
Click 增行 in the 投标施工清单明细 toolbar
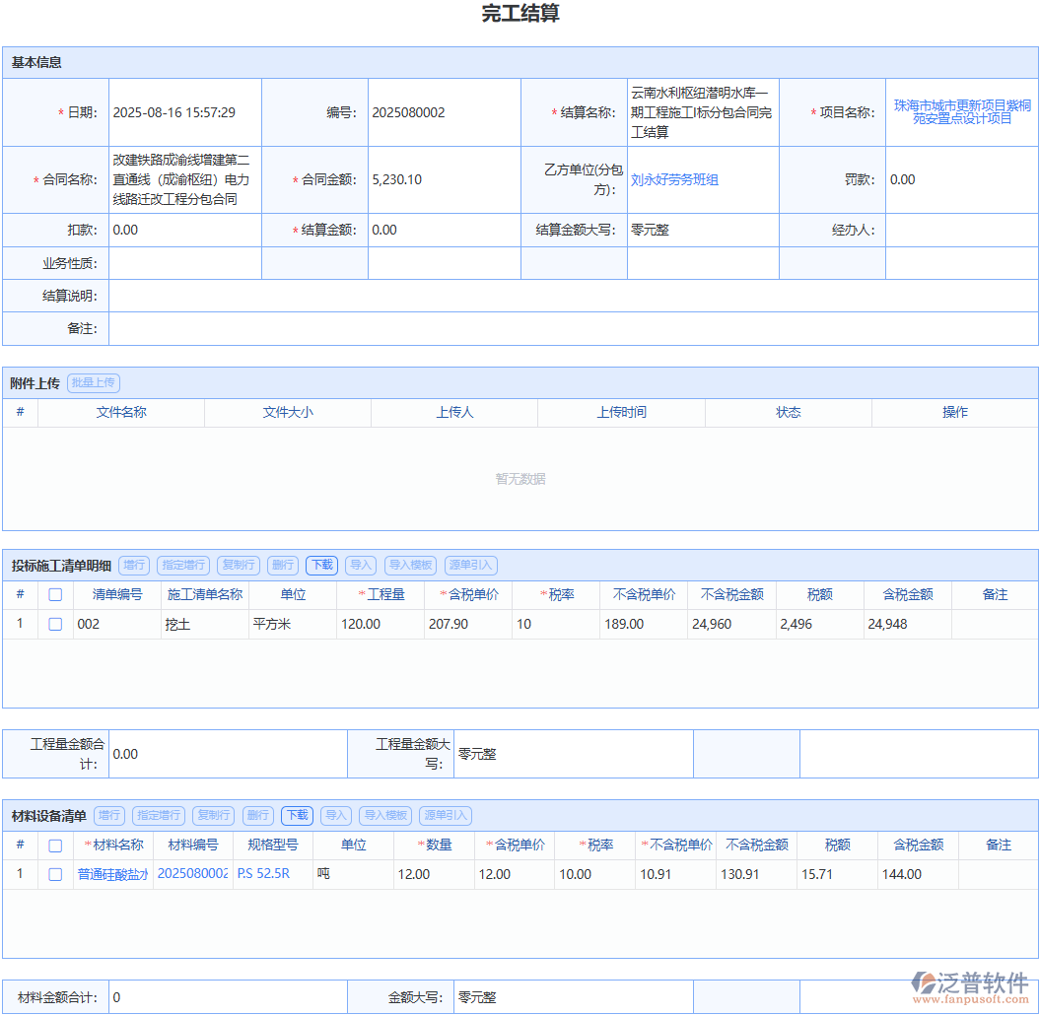tap(133, 565)
